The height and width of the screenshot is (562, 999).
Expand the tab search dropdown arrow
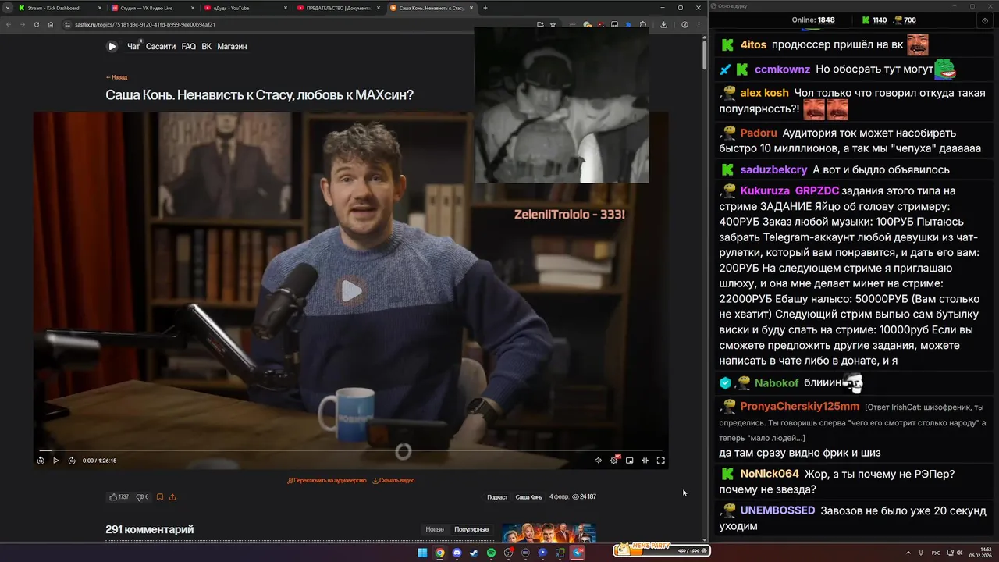(x=7, y=8)
